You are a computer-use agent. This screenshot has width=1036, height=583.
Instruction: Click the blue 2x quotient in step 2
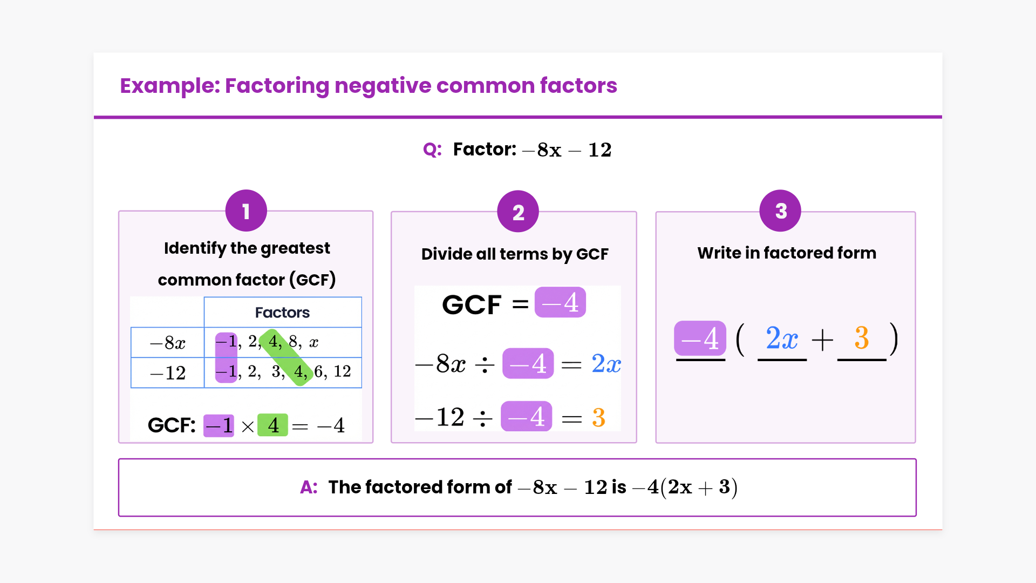[x=606, y=363]
